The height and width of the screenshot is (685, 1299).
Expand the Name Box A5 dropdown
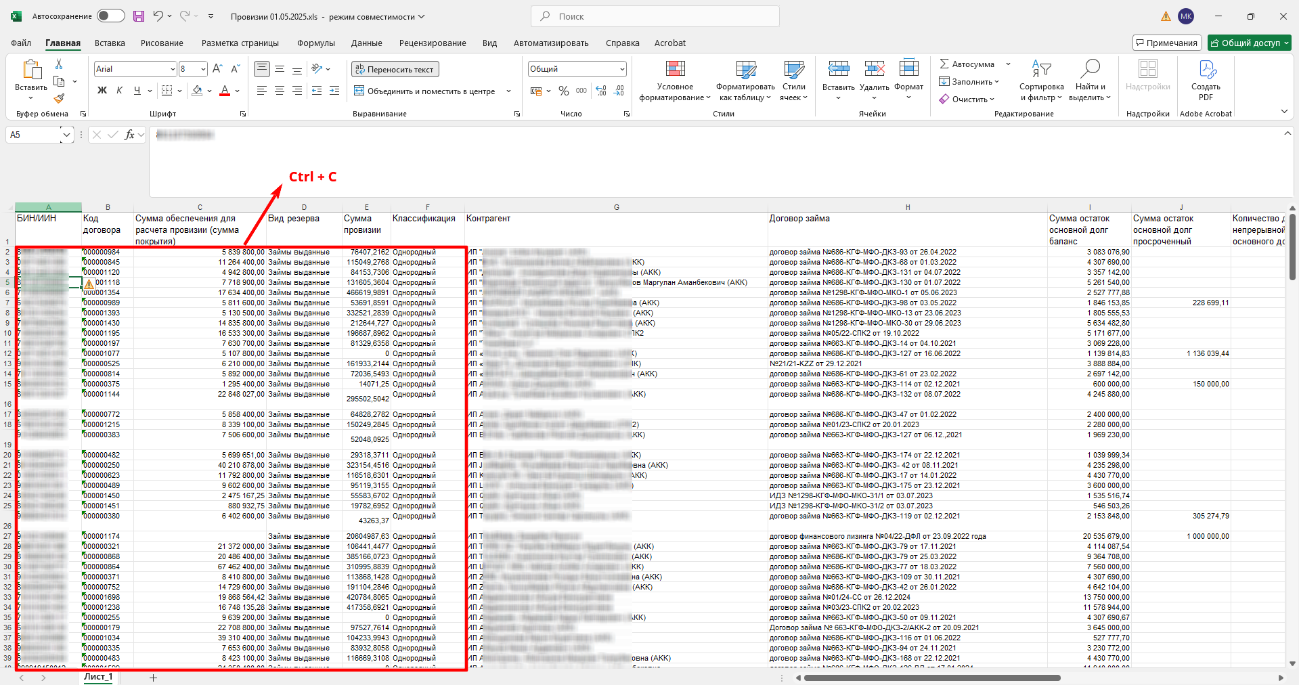(66, 135)
